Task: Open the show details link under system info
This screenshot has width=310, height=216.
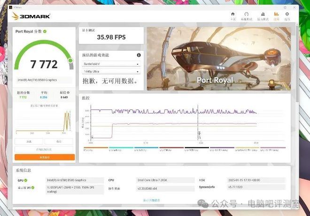Action: tap(151, 201)
